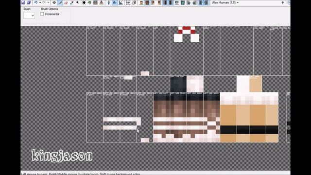Click the up arrow icon on the toolbar

[283, 2]
